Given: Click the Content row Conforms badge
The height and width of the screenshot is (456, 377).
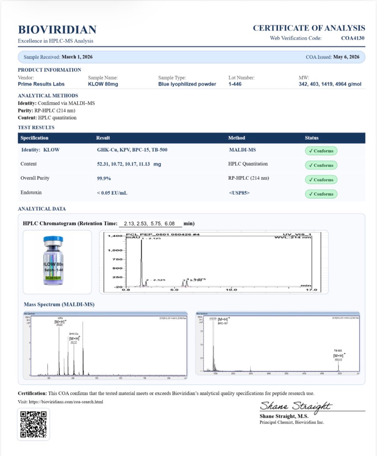Looking at the screenshot, I should [x=321, y=165].
